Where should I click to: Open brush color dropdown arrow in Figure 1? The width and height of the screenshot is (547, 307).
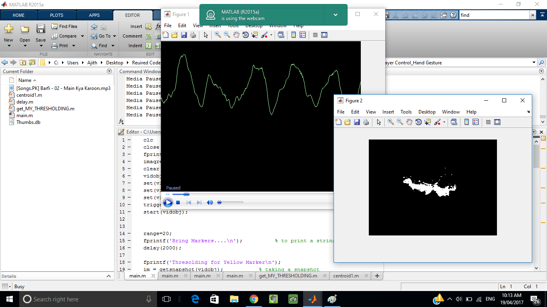tap(271, 35)
